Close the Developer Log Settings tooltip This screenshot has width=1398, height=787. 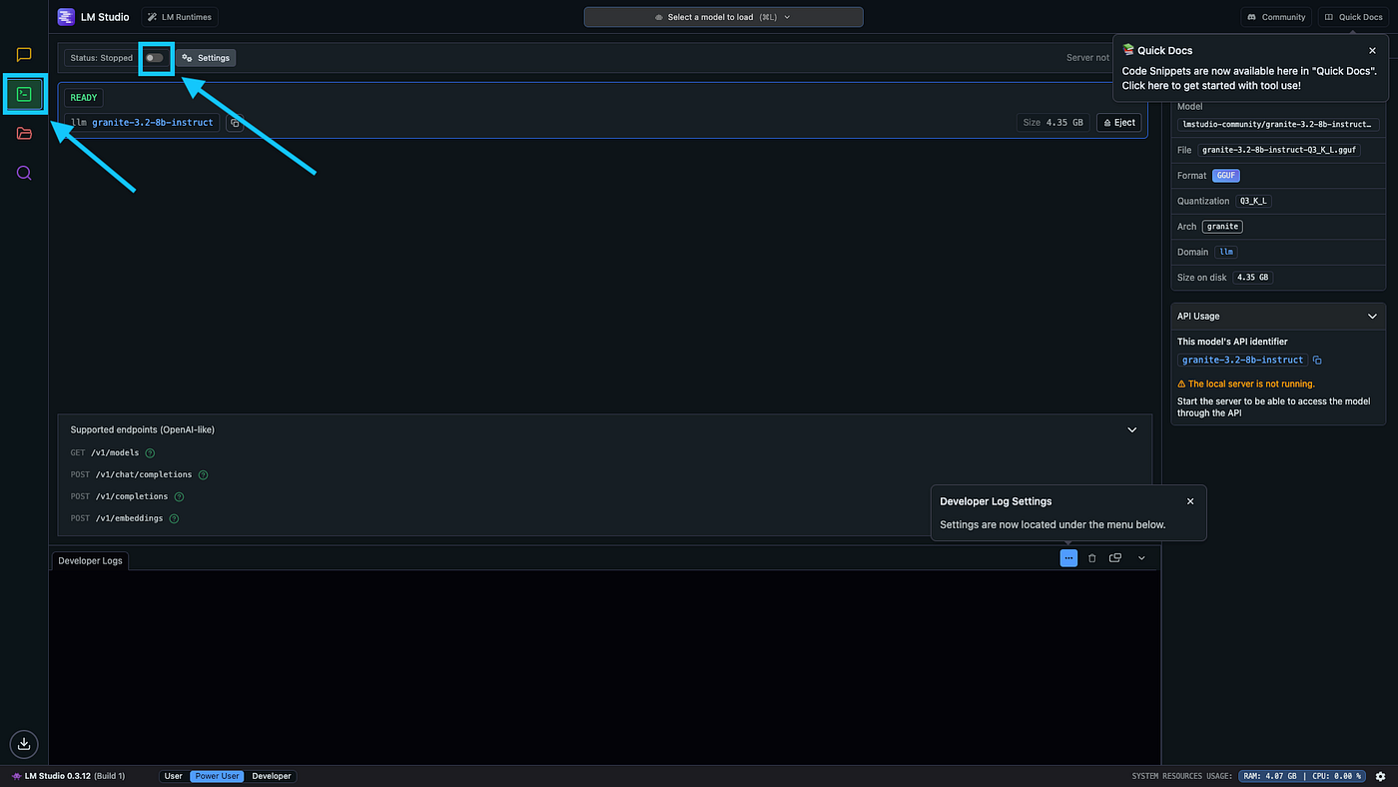pyautogui.click(x=1190, y=501)
